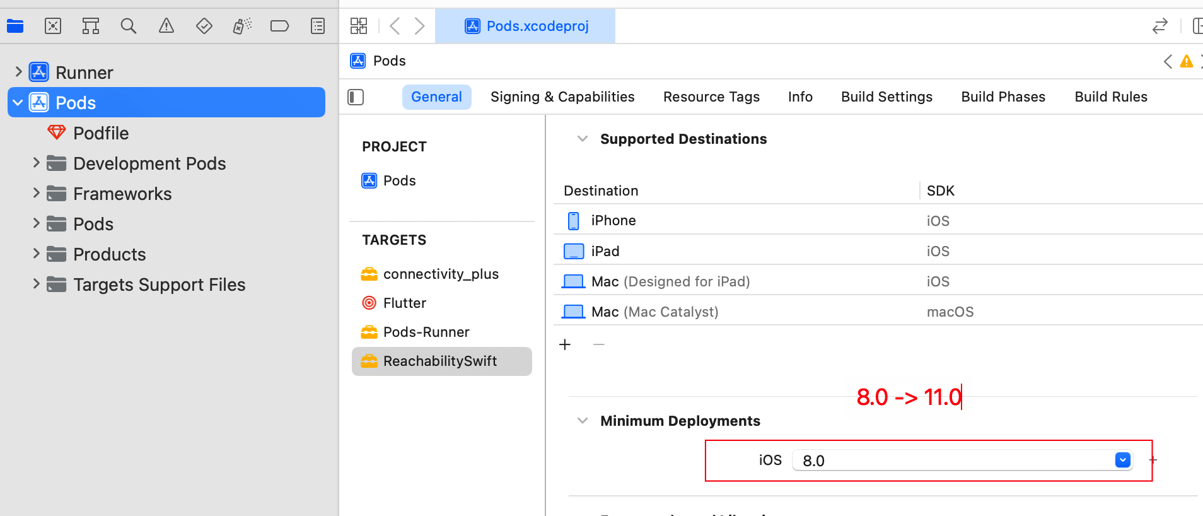This screenshot has width=1203, height=516.
Task: Open the Symbol navigator icon
Action: pos(91,26)
